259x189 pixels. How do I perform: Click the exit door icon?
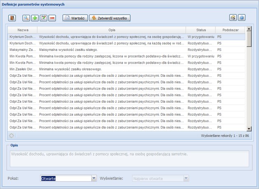(x=12, y=18)
